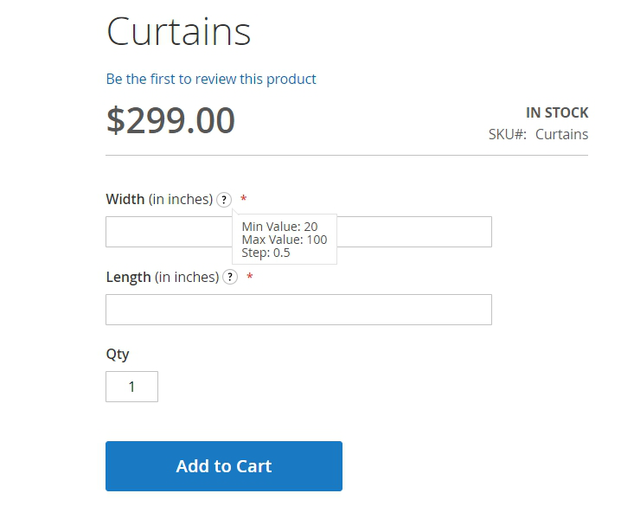Screen dimensions: 621x506
Task: Click the SKU value 'Curtains'
Action: tap(561, 134)
